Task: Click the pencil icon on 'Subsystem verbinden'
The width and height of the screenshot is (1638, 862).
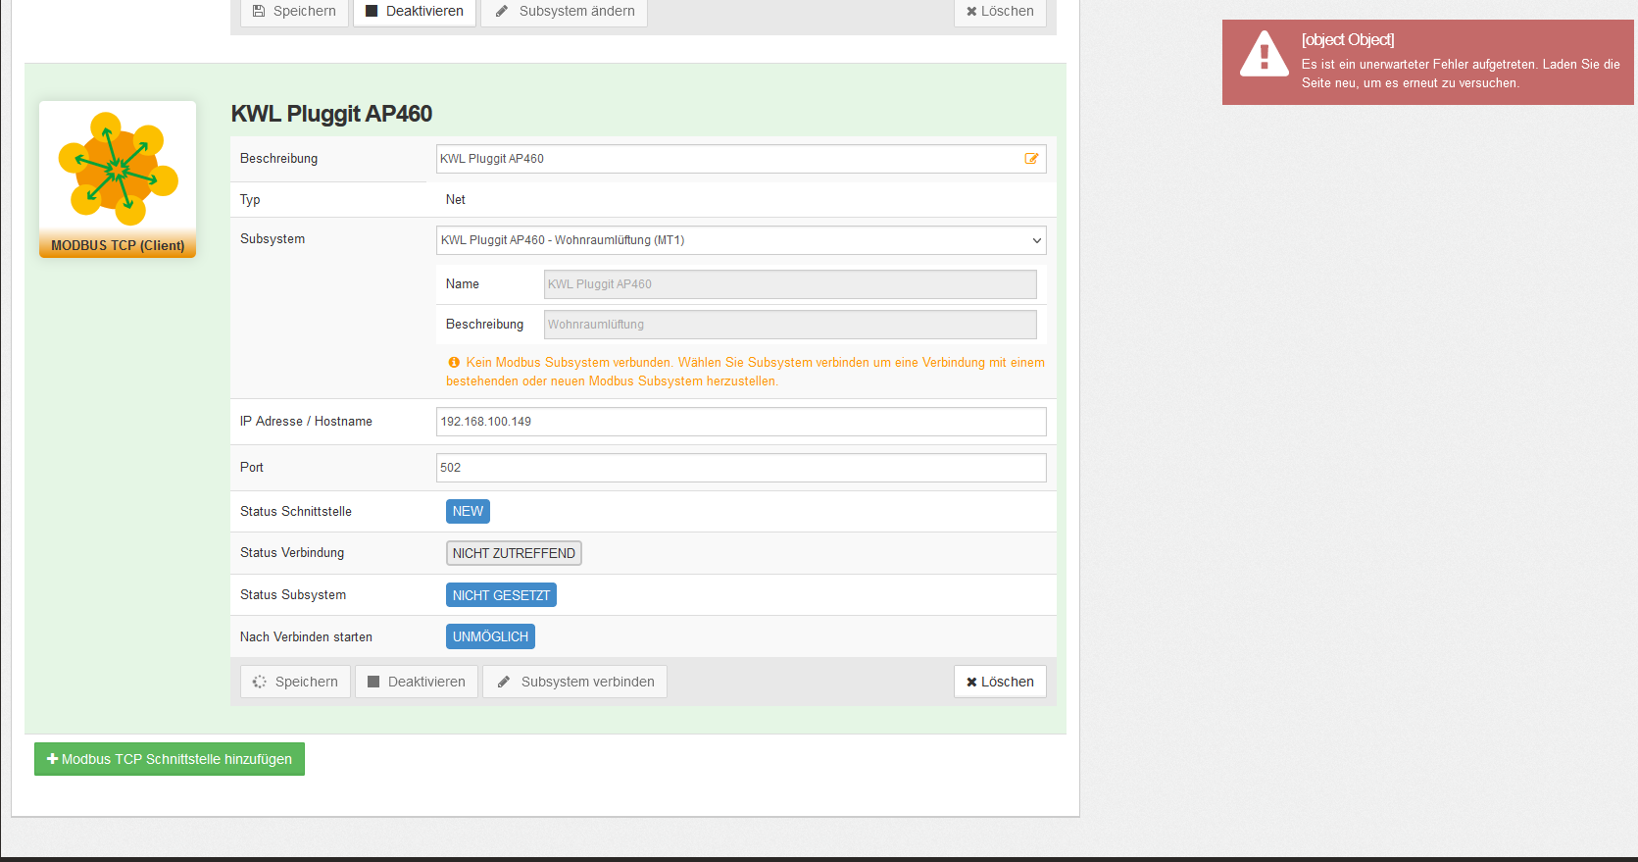Action: click(503, 683)
